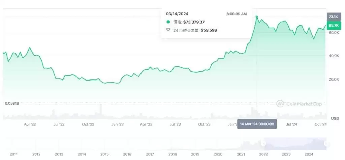Click the Jan '23 axis label
Viewport: 345px width, 160px height.
coord(117,124)
